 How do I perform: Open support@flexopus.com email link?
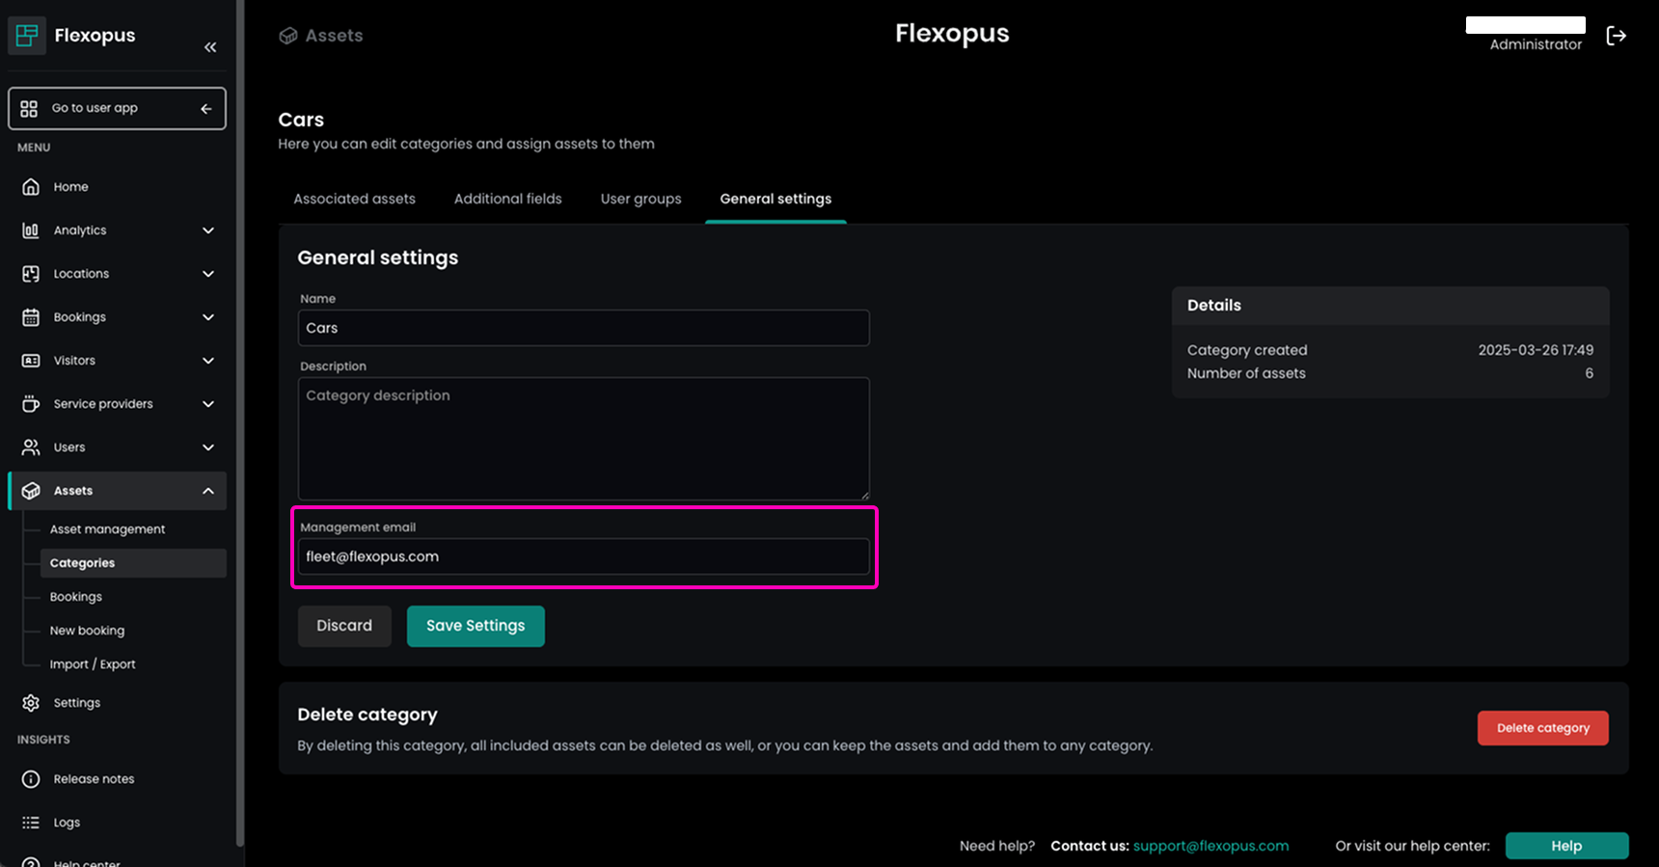(1210, 846)
